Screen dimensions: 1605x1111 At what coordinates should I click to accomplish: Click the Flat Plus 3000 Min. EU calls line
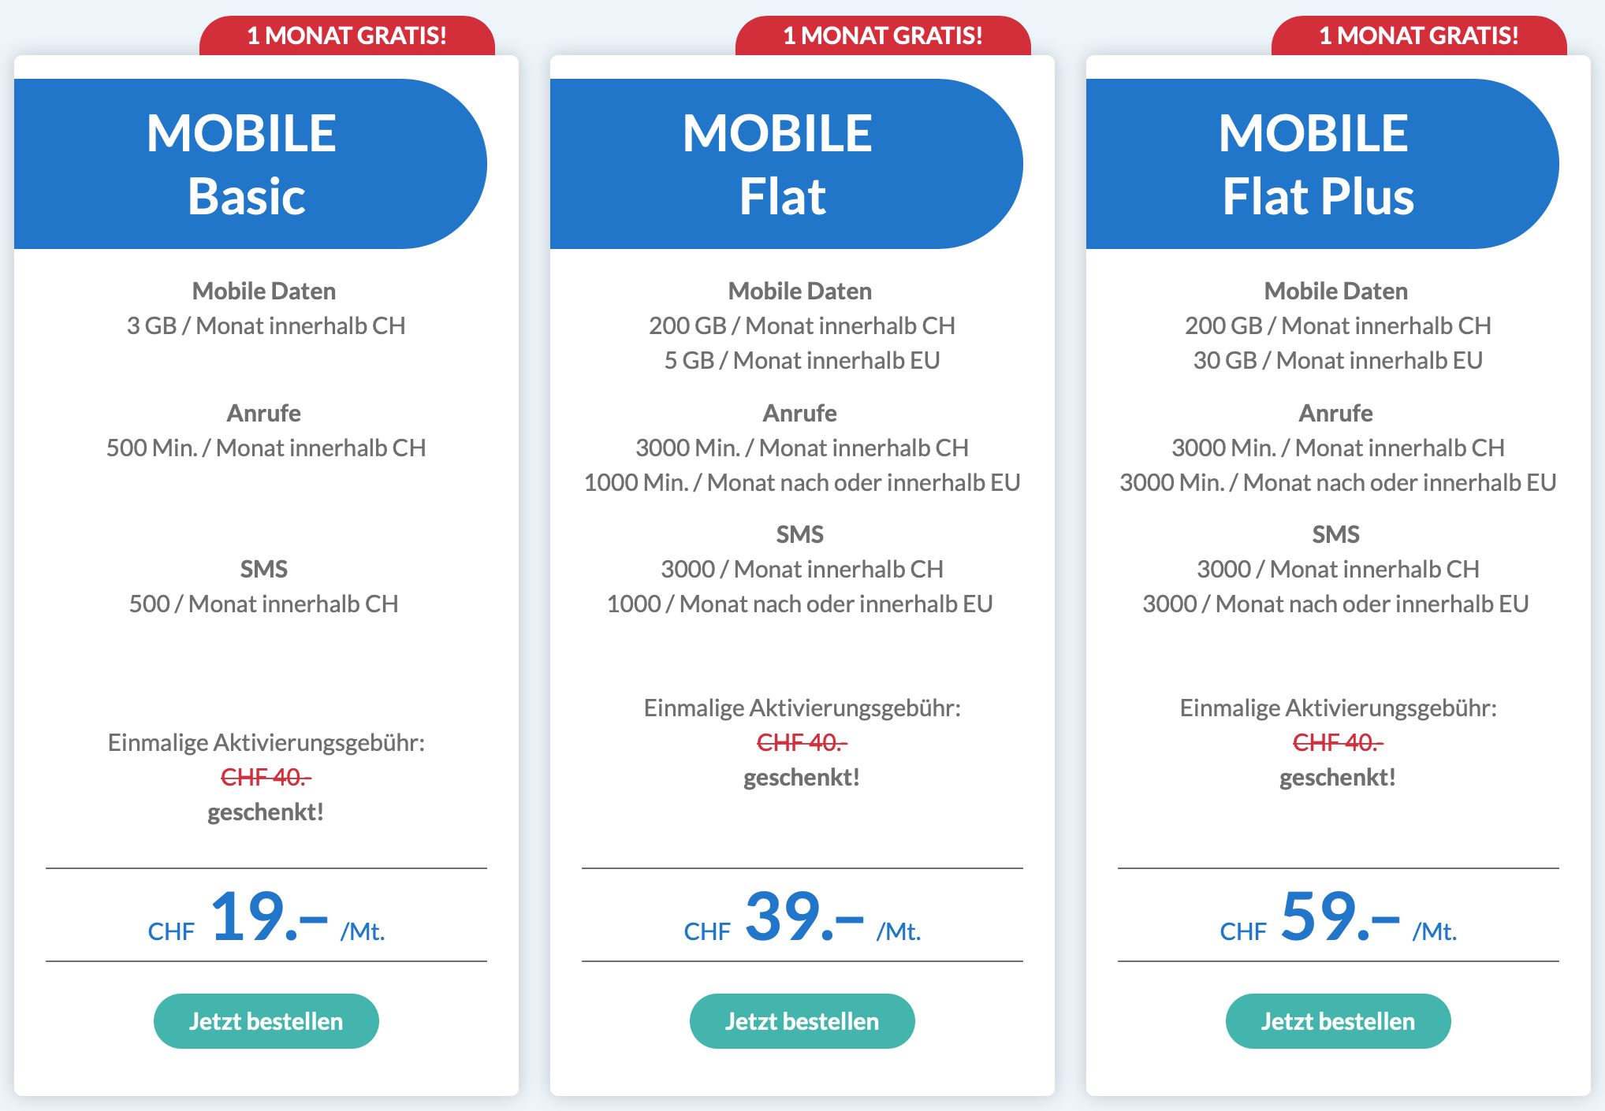(1338, 483)
